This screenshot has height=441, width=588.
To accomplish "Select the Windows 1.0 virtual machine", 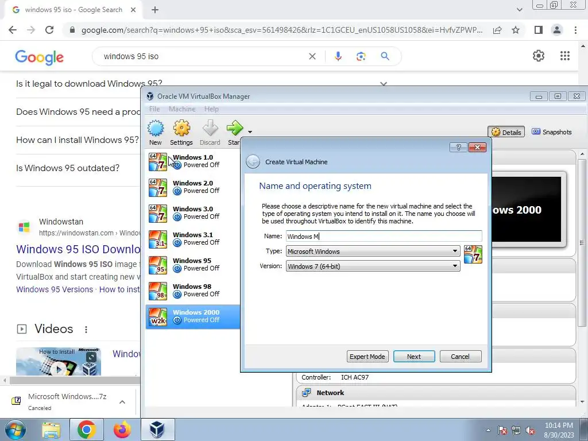I will pyautogui.click(x=193, y=161).
